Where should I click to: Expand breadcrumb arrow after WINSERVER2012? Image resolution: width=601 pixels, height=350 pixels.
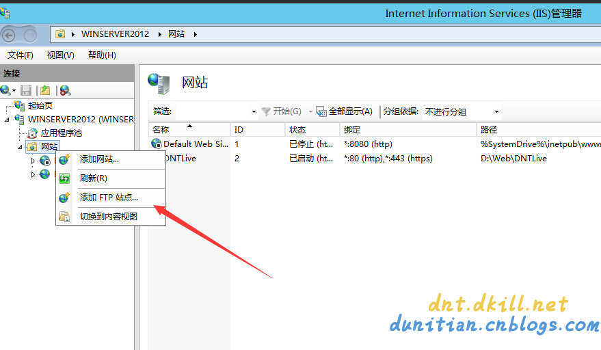coord(160,34)
